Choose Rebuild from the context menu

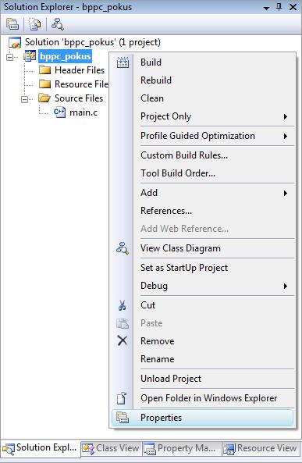click(x=156, y=80)
